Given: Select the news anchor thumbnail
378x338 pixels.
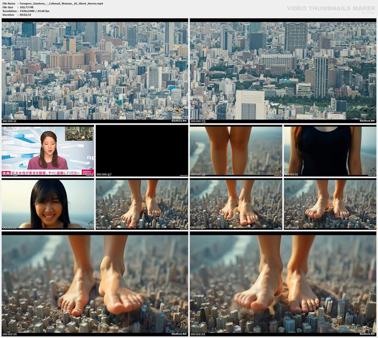Looking at the screenshot, I should 48,150.
